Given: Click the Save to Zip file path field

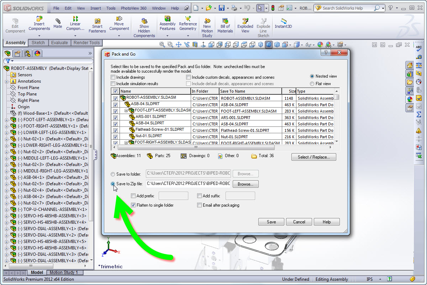Looking at the screenshot, I should tap(188, 184).
